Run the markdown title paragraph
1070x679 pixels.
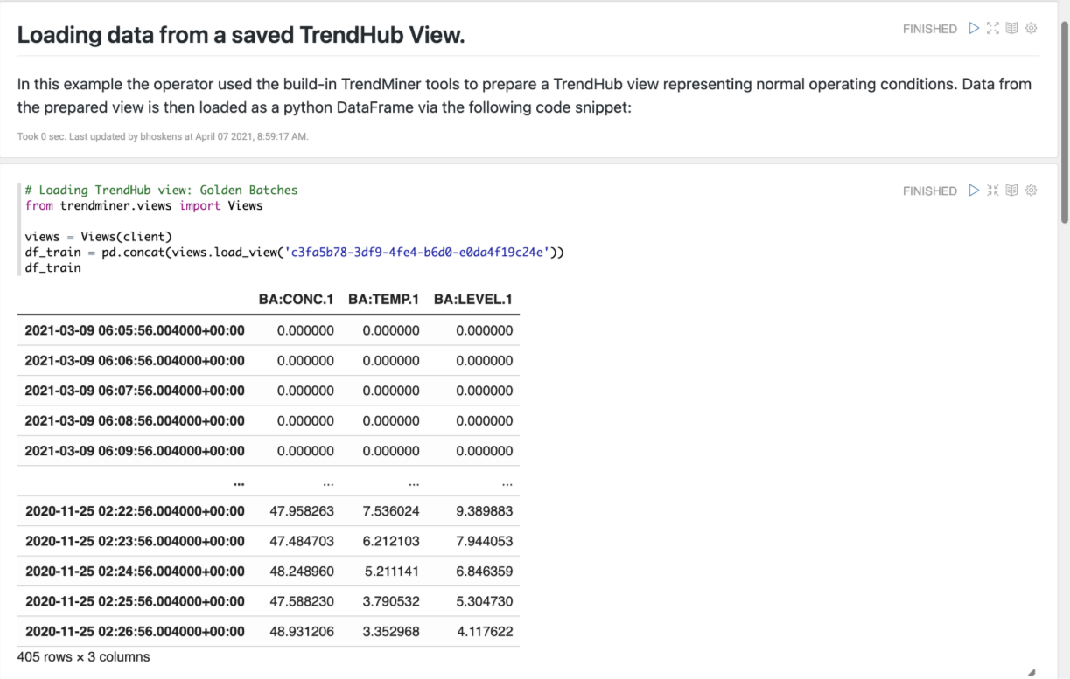tap(974, 29)
